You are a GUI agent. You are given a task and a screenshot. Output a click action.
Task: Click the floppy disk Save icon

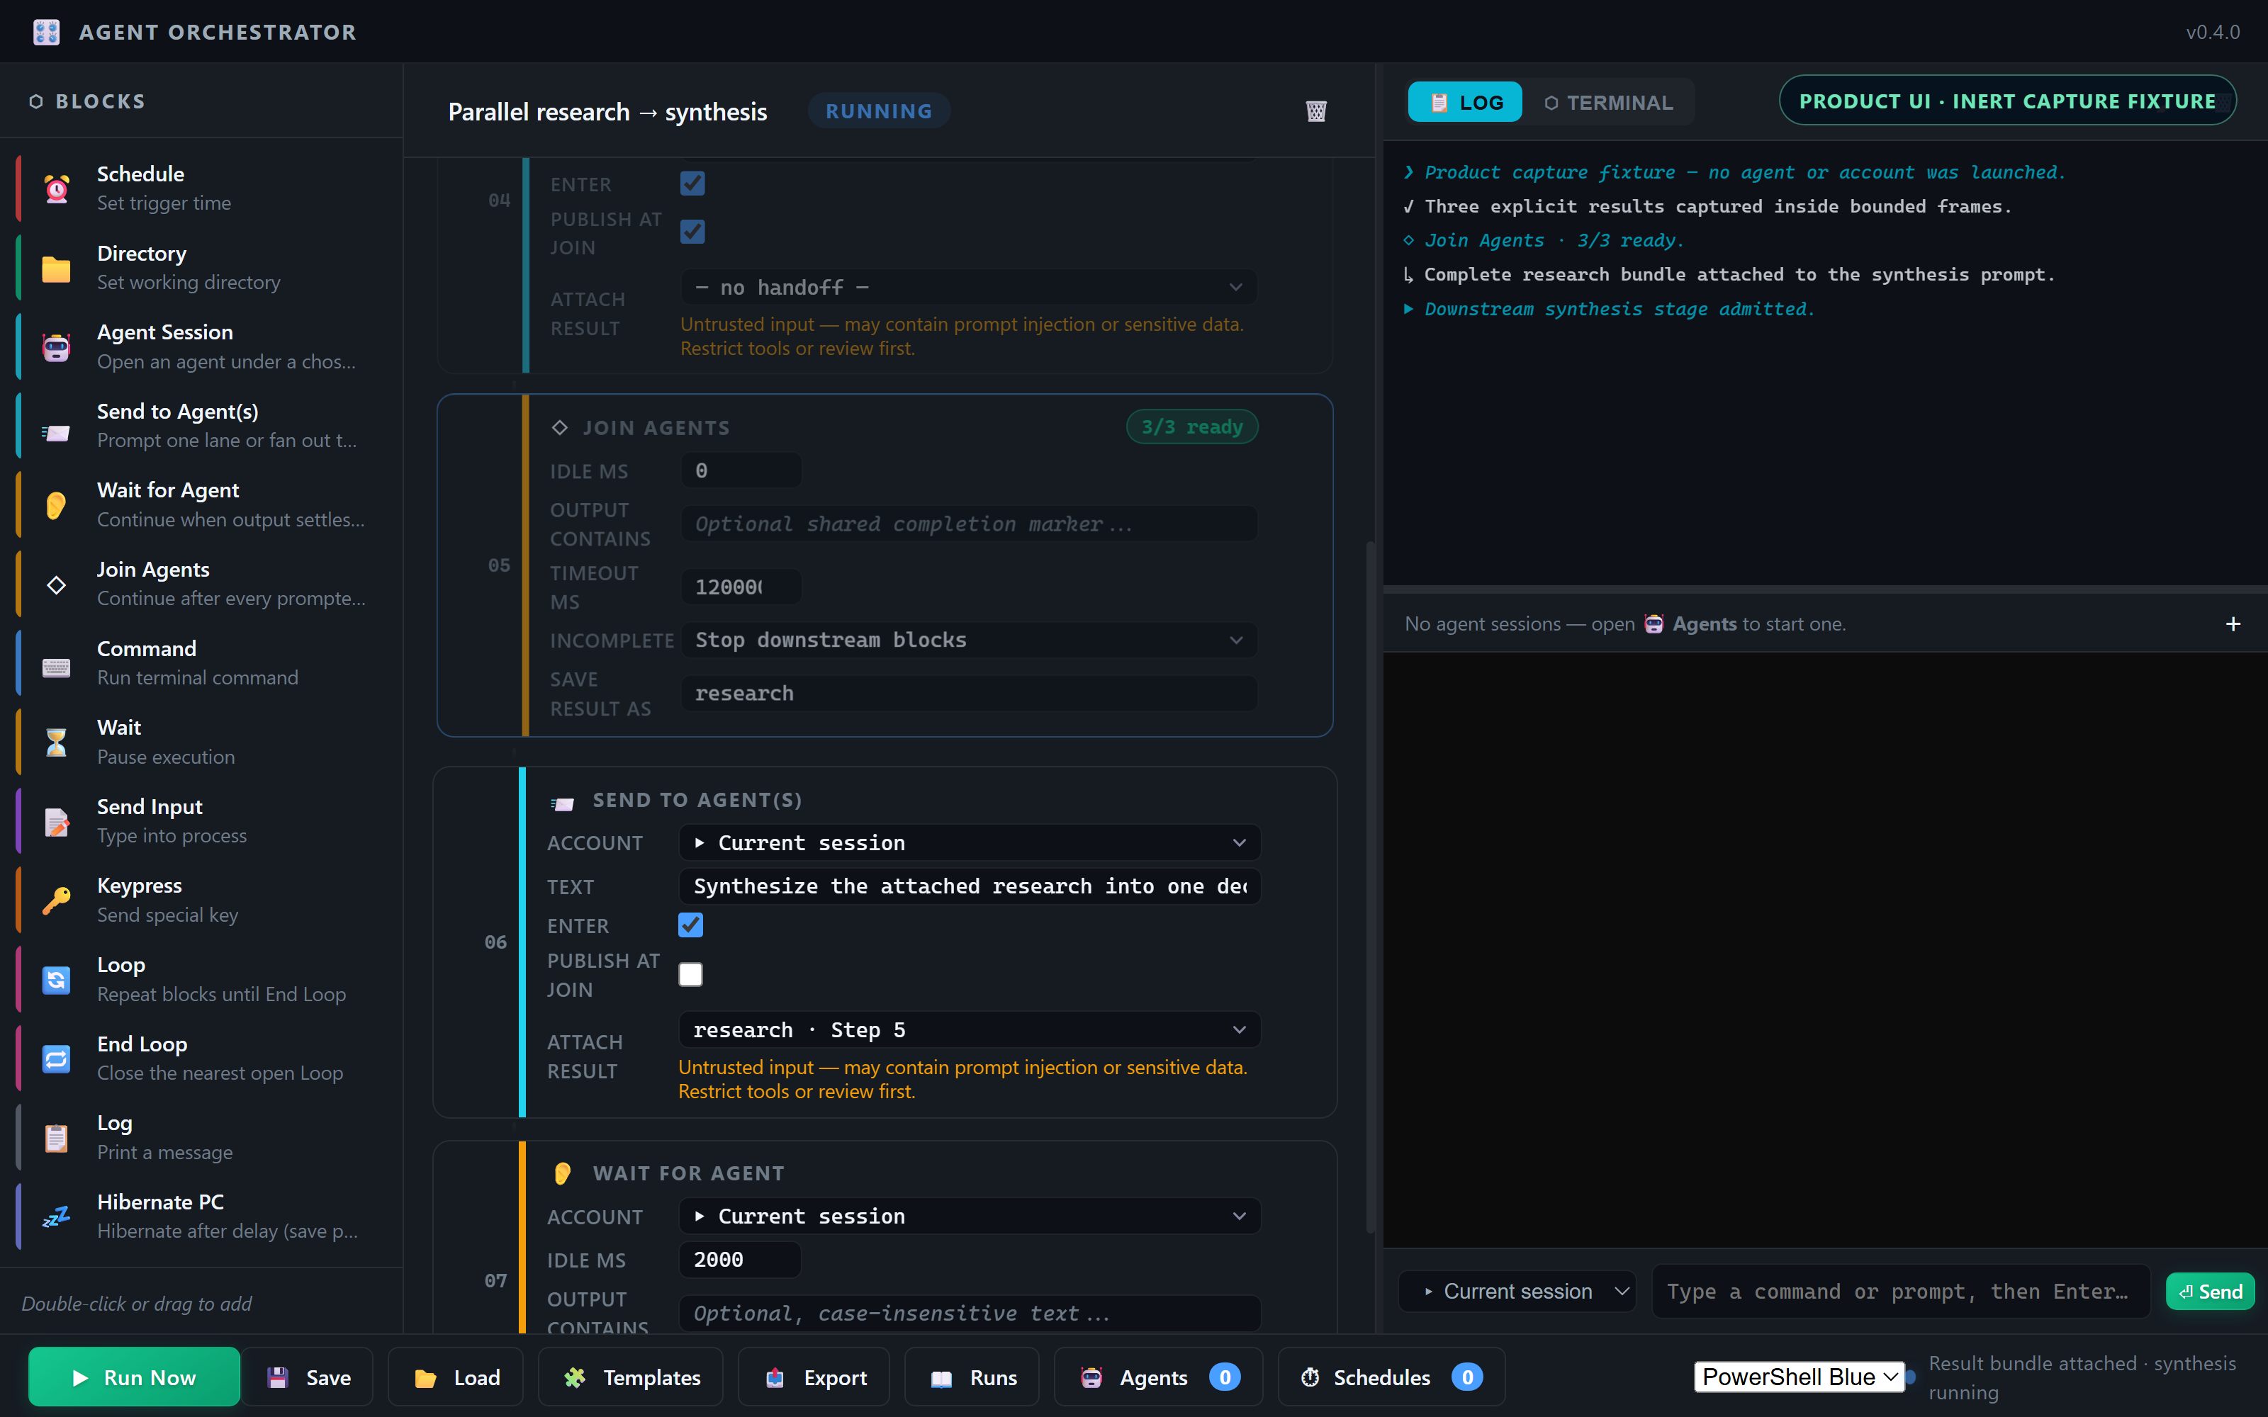[277, 1377]
